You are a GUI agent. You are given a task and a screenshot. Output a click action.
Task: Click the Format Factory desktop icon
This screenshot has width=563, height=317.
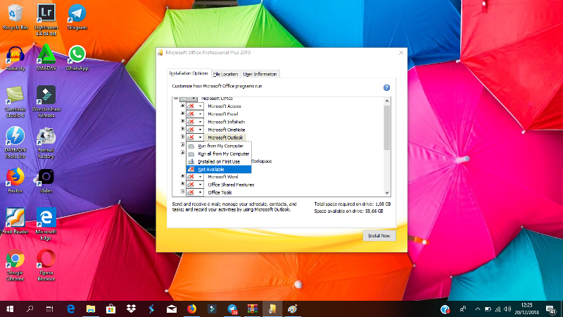46,143
